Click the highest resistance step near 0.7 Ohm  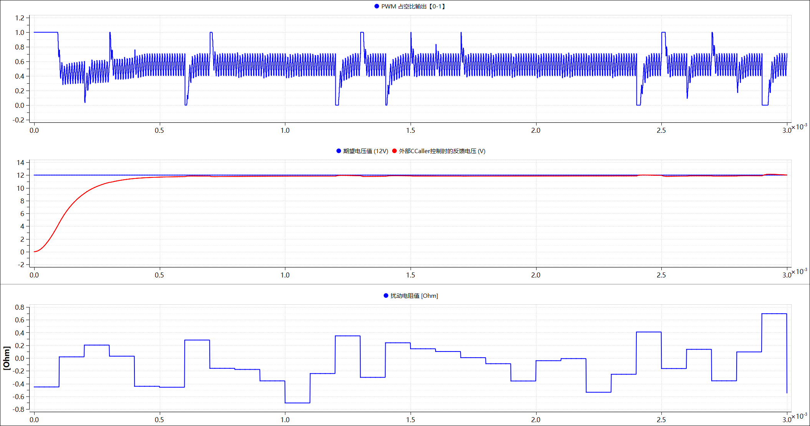tap(774, 314)
